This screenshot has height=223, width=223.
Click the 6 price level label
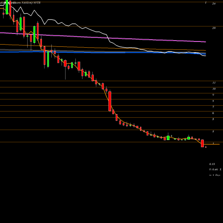click(213, 113)
